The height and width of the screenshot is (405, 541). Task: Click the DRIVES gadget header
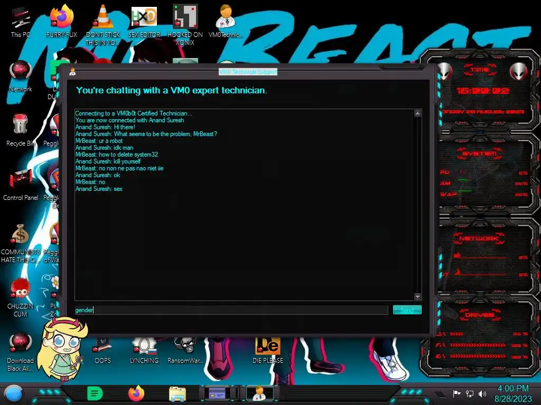pos(479,315)
